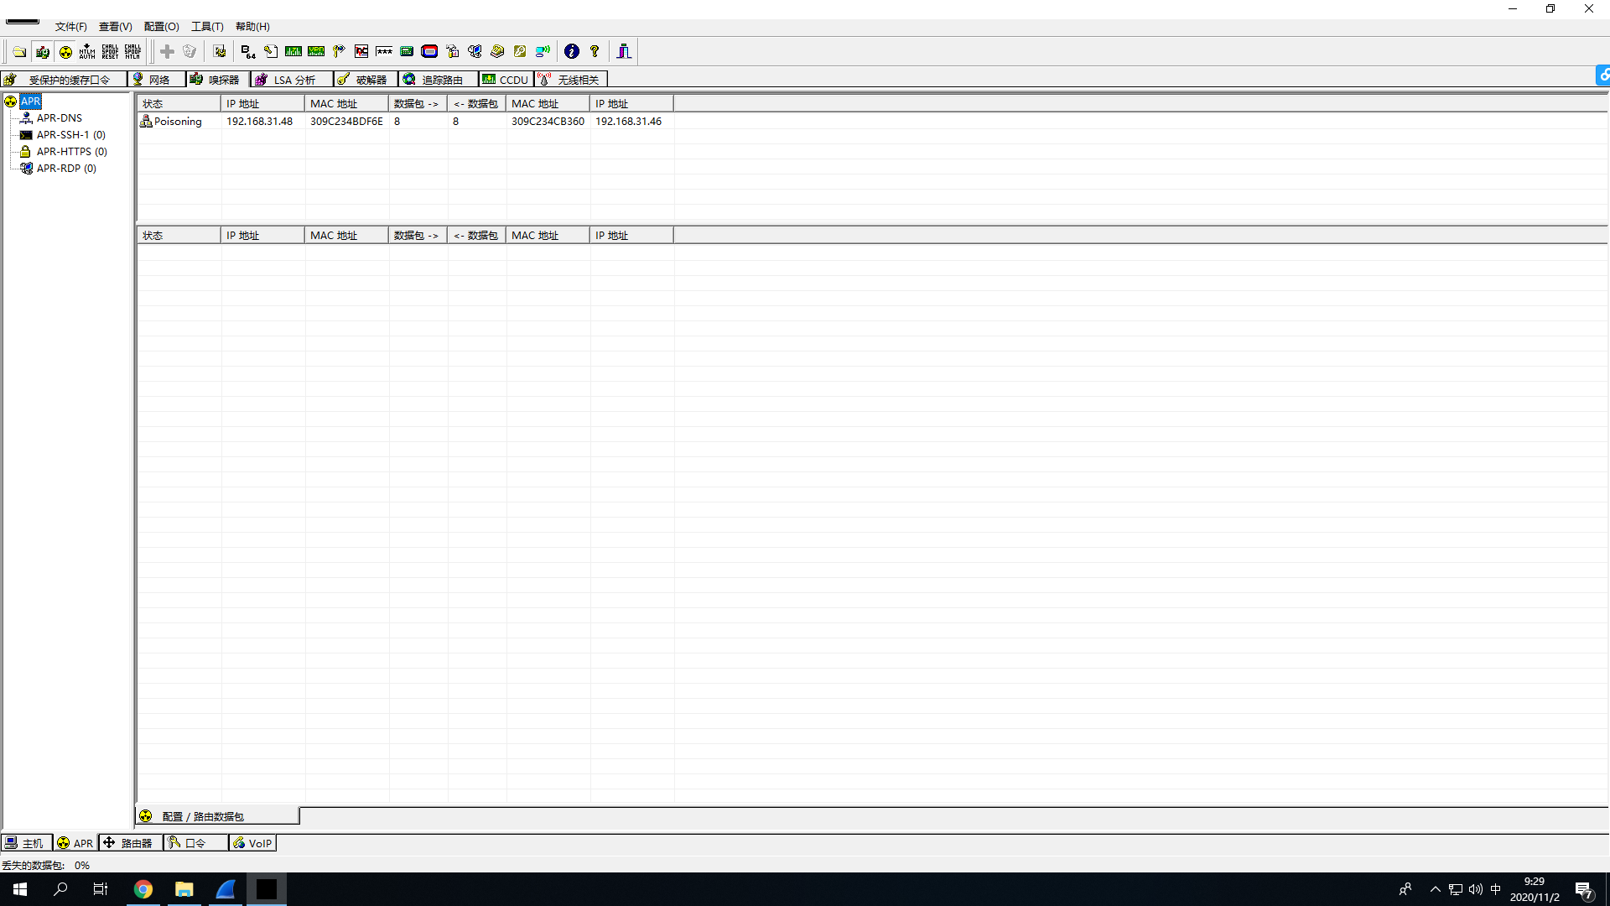Image resolution: width=1610 pixels, height=906 pixels.
Task: Select APR-HTTPS (0) in the tree
Action: pyautogui.click(x=71, y=152)
